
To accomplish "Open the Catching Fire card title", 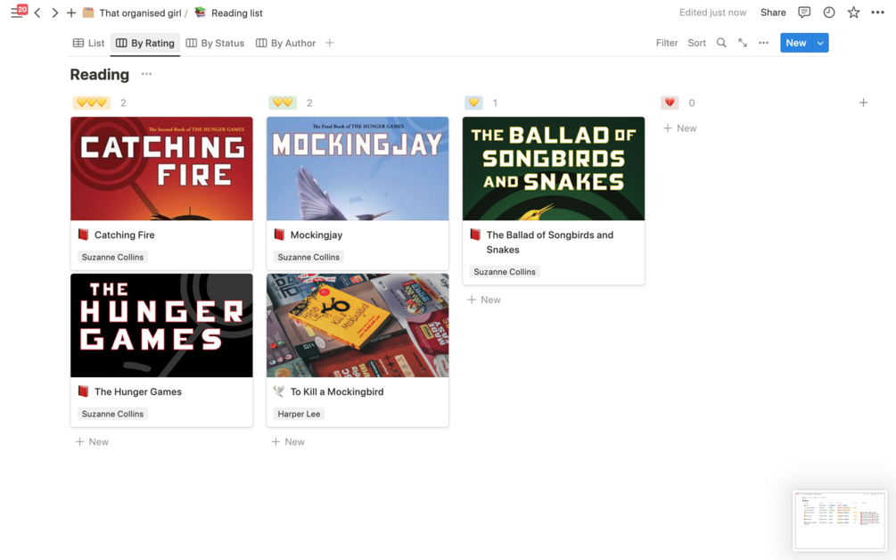I will point(125,235).
